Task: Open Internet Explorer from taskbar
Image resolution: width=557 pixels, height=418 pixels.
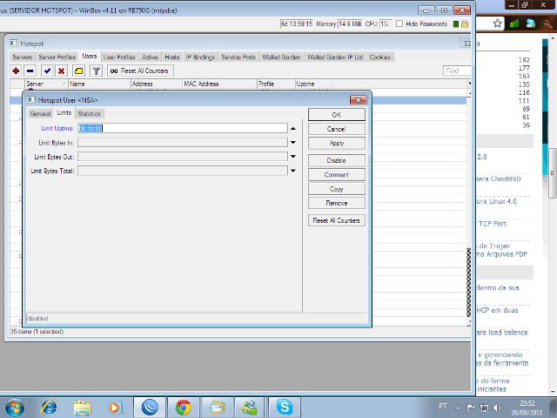Action: click(x=49, y=408)
